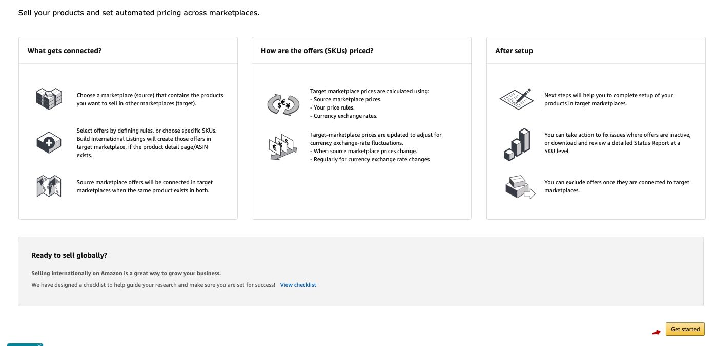Open the View checklist link
The height and width of the screenshot is (346, 715).
point(298,285)
